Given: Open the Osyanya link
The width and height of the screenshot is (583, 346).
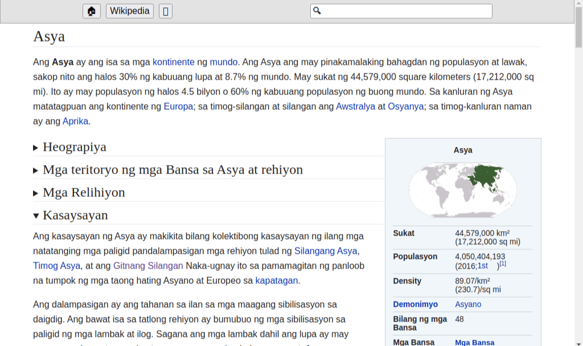Looking at the screenshot, I should tap(405, 106).
